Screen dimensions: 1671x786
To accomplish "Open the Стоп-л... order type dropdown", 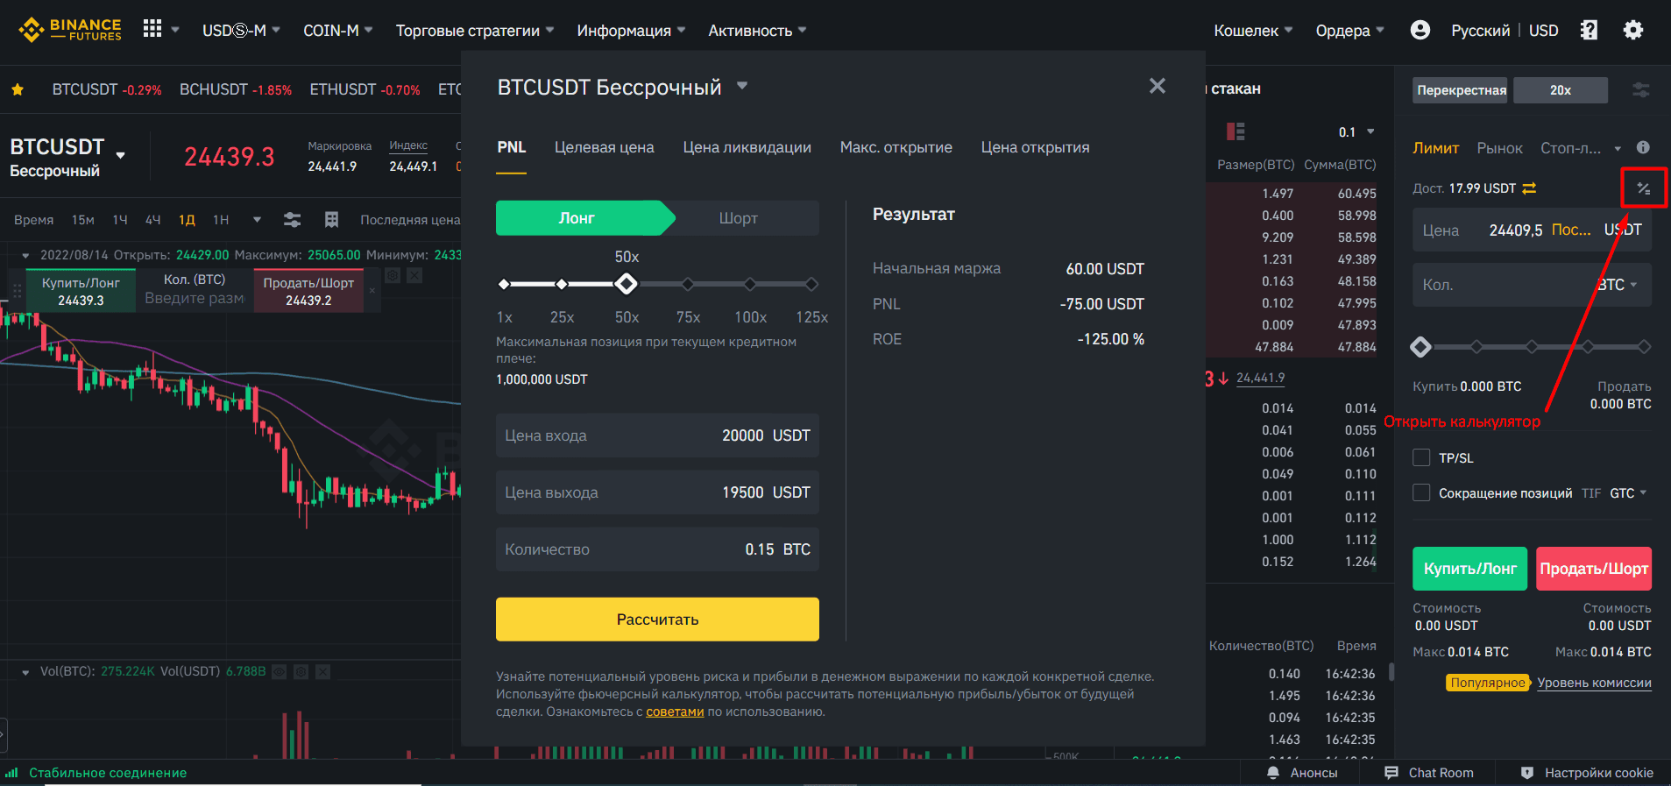I will pos(1581,148).
